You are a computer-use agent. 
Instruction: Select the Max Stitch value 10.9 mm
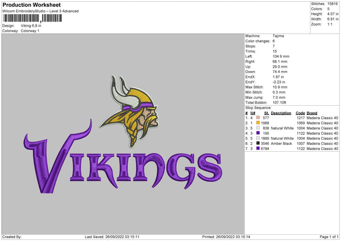[x=280, y=87]
